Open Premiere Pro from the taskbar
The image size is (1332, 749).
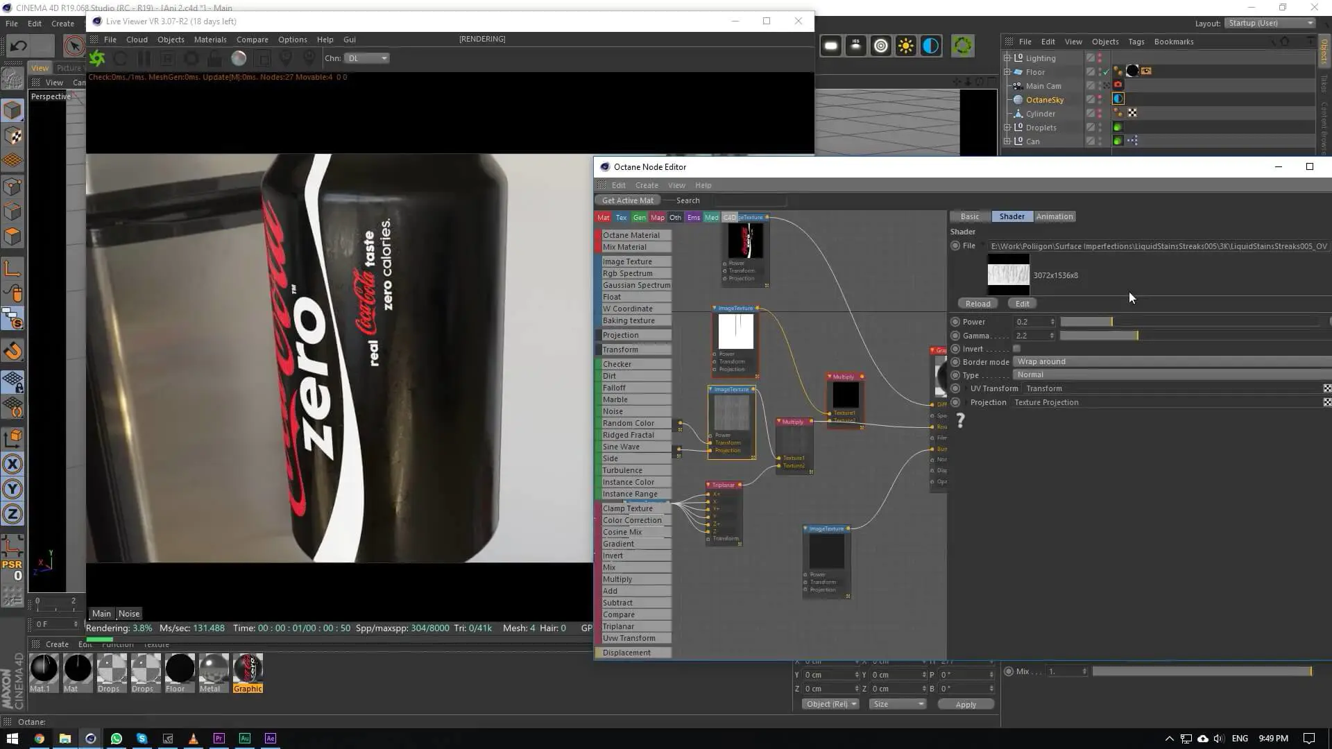point(219,739)
